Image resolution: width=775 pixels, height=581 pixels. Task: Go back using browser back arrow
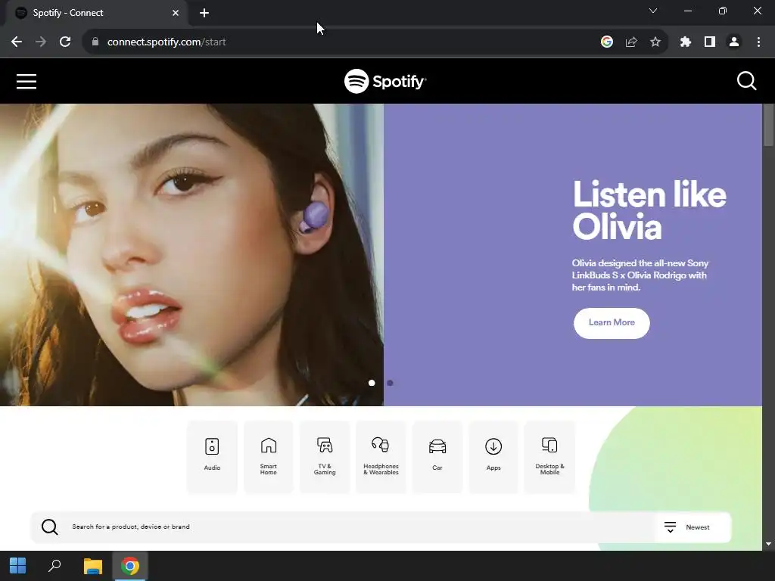pyautogui.click(x=17, y=42)
